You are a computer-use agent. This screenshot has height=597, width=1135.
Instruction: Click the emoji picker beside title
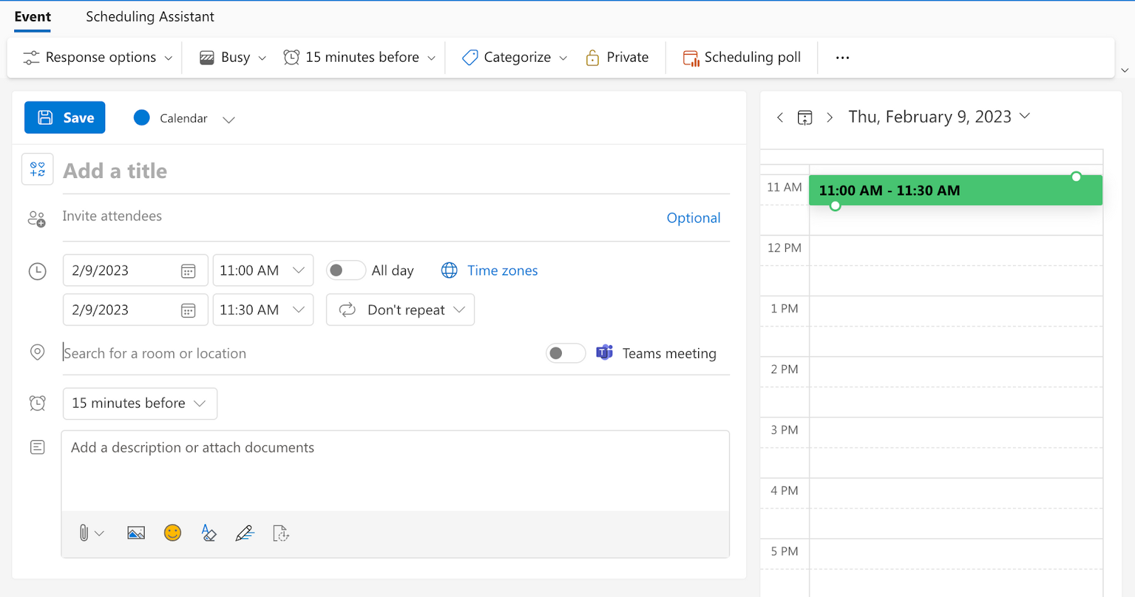point(38,169)
